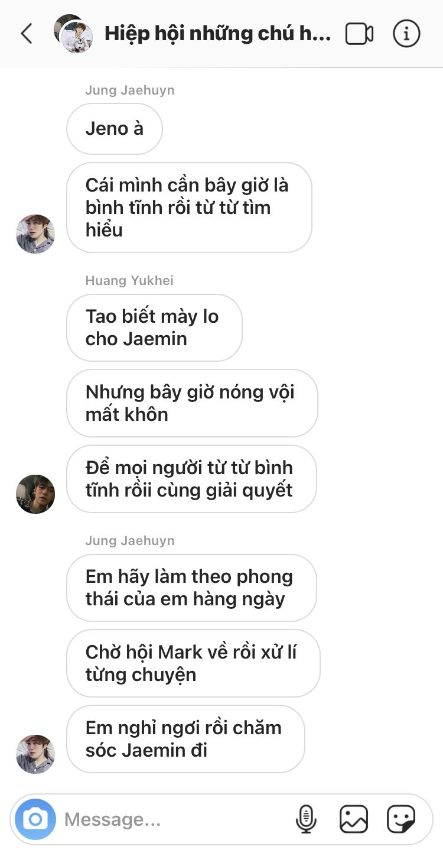Tap Jaehyun's avatar beside 'chăm sóc Jaemin' message
The height and width of the screenshot is (856, 443).
click(x=35, y=754)
